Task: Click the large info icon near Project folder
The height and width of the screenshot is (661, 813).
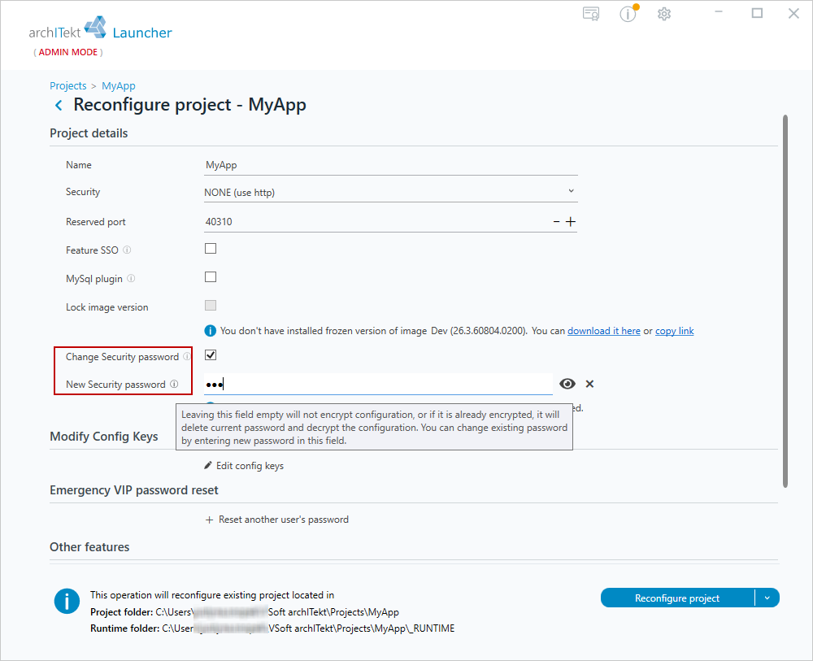Action: coord(67,602)
